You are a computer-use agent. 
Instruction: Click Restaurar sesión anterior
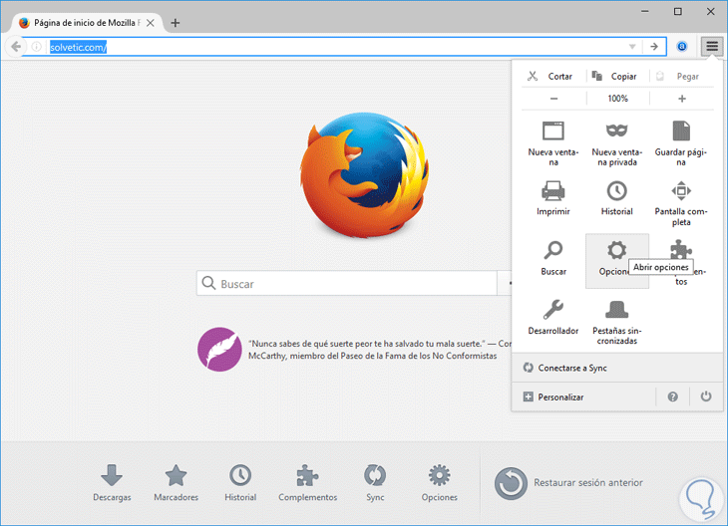coord(568,483)
